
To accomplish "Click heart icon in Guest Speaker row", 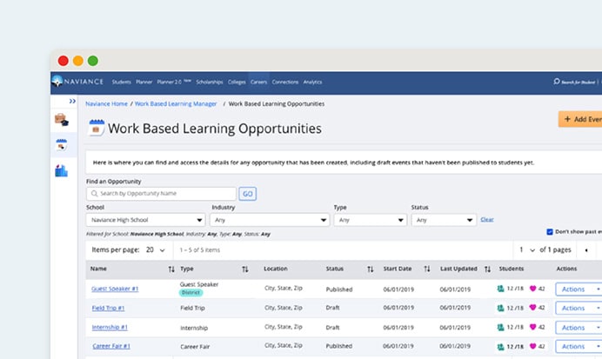I will pyautogui.click(x=533, y=289).
